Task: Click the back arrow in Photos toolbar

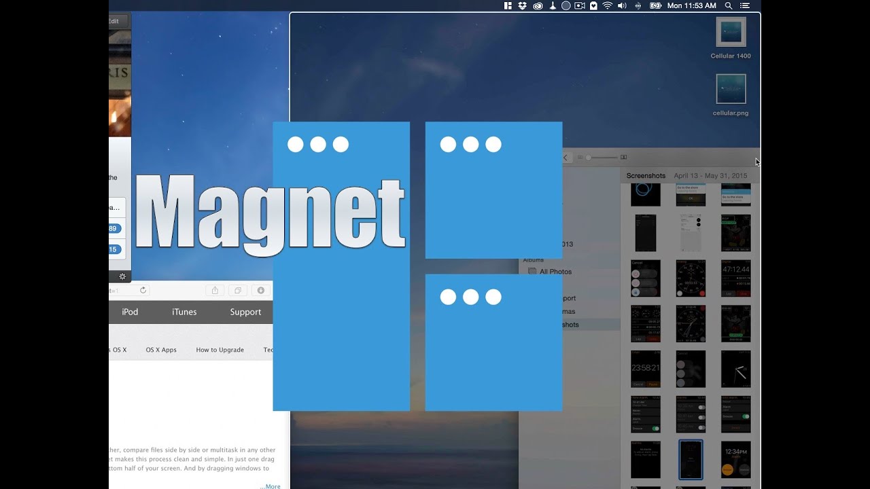Action: tap(565, 158)
